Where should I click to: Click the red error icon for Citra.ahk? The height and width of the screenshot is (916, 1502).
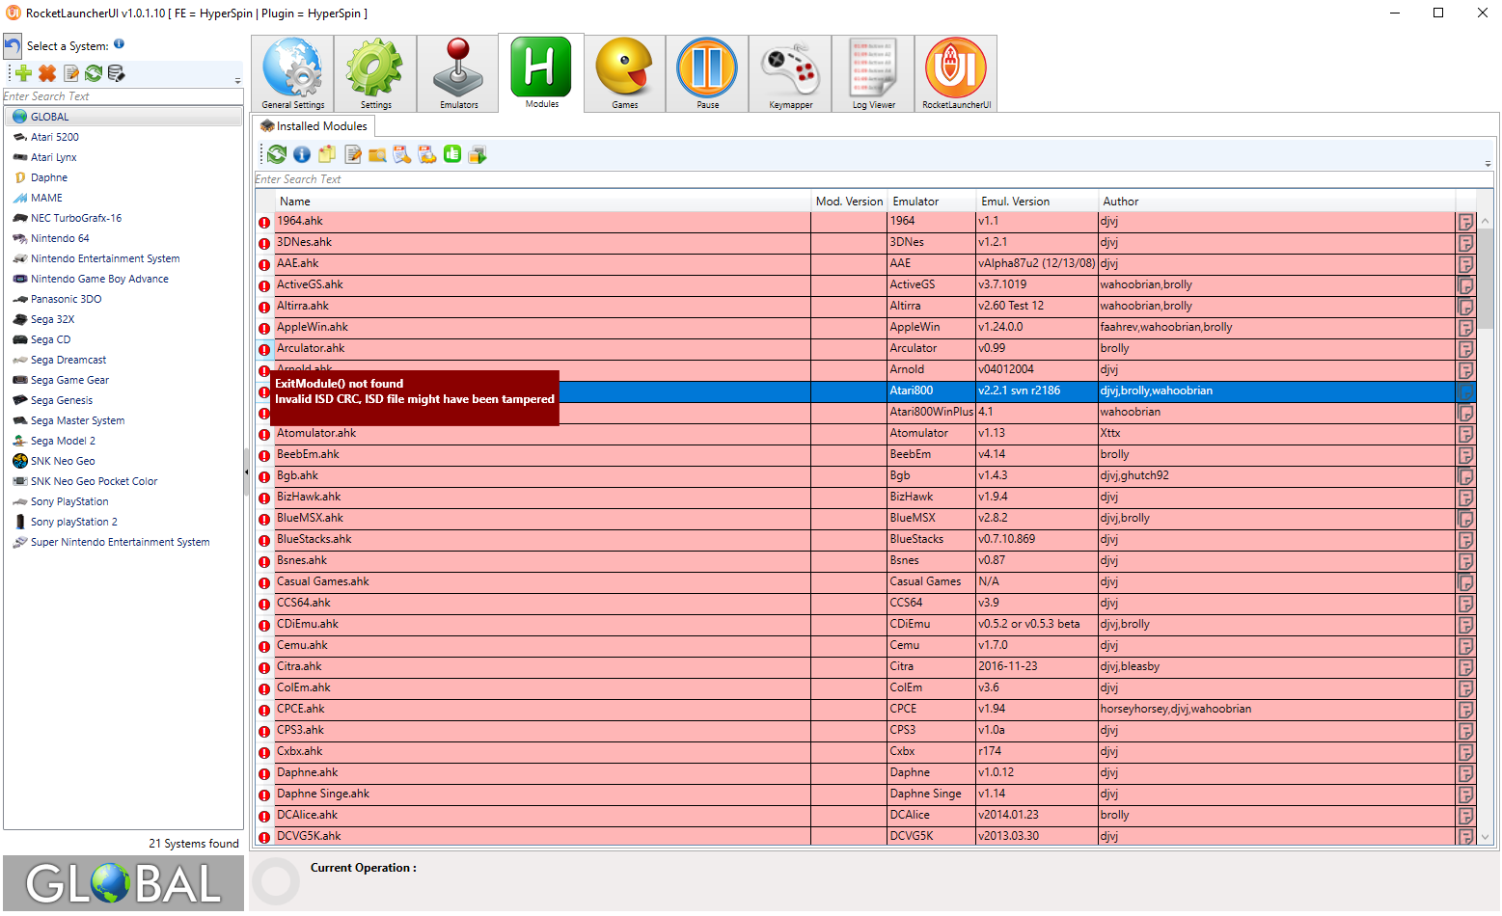tap(264, 667)
